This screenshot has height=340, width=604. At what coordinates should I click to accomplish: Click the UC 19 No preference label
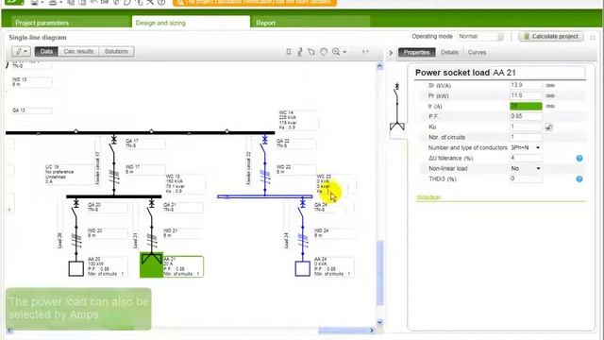69,174
